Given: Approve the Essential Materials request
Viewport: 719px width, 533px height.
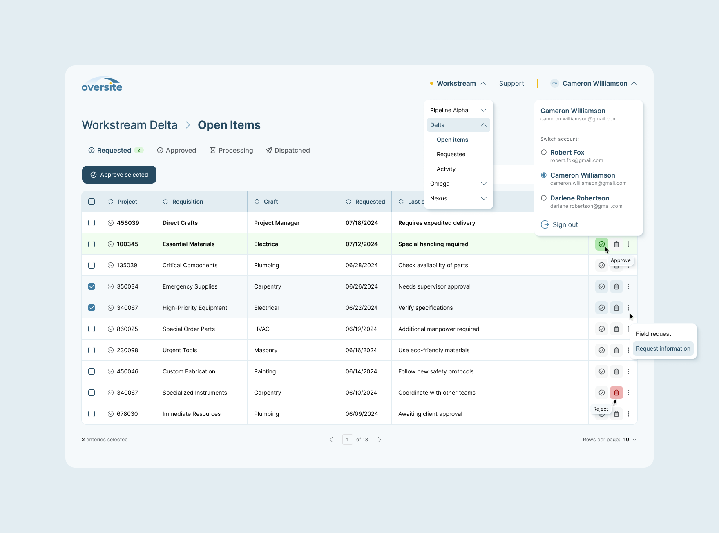Looking at the screenshot, I should pyautogui.click(x=601, y=244).
